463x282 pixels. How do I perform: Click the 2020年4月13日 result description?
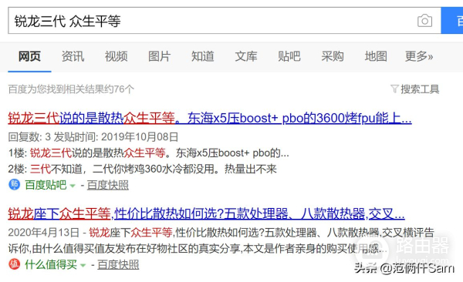coord(221,240)
